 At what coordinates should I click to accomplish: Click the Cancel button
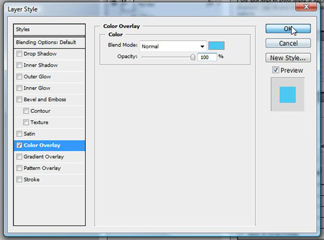[x=288, y=43]
